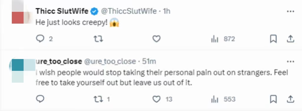This screenshot has width=302, height=111.
Task: Share the ure_too_close tweet
Action: 290,99
